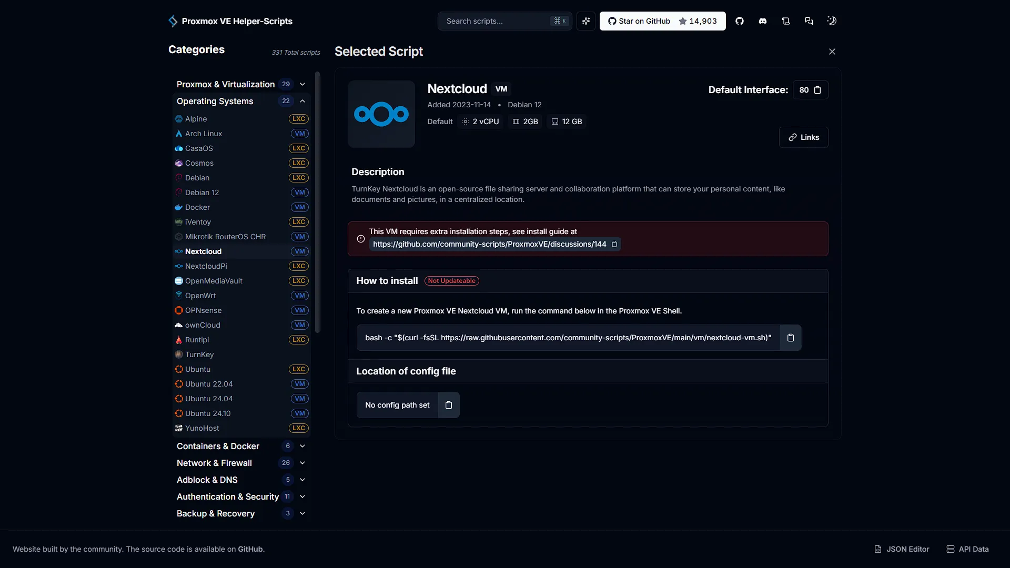Viewport: 1010px width, 568px height.
Task: Open the API Data footer link
Action: click(967, 549)
